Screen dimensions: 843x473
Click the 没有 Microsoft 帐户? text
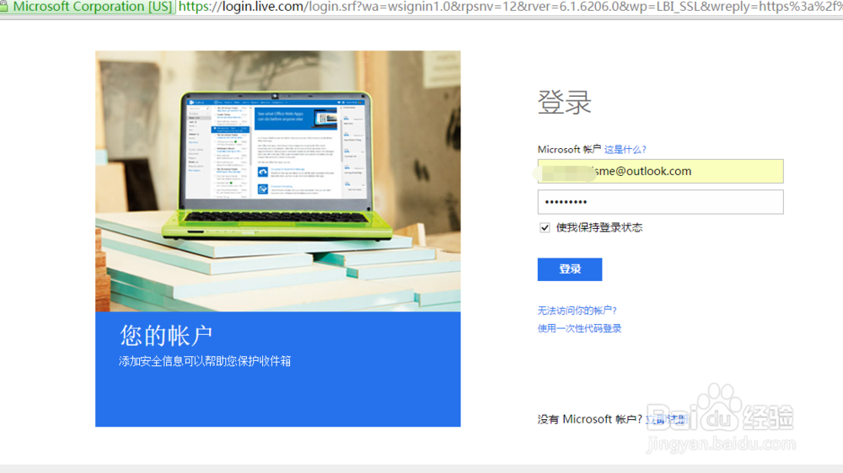[x=590, y=419]
